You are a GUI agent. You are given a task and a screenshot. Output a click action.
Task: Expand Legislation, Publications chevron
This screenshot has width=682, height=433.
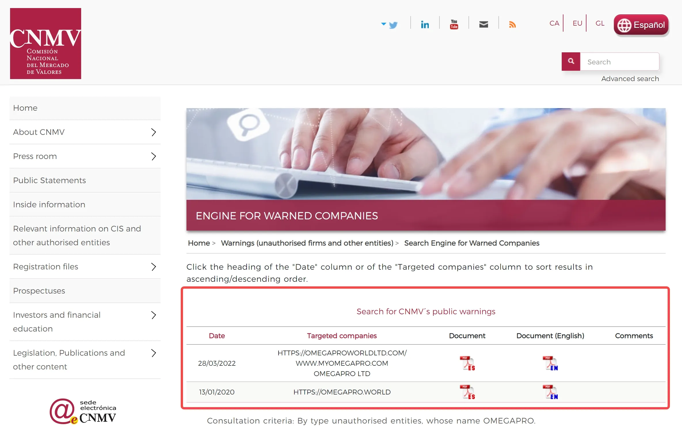154,353
